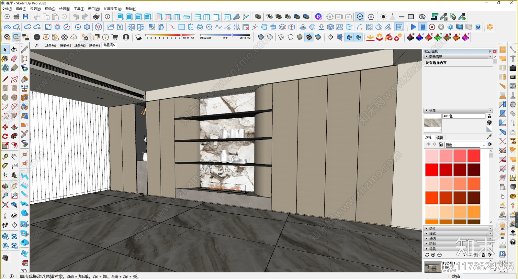Collapse the 材质 panel section

coord(427,111)
